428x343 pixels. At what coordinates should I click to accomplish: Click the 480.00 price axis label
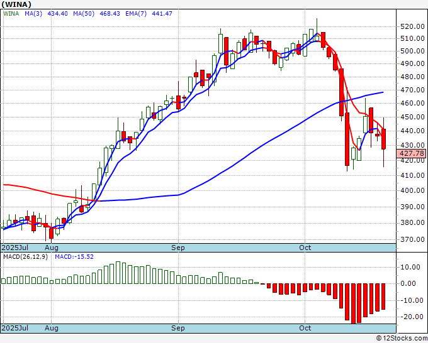[412, 77]
